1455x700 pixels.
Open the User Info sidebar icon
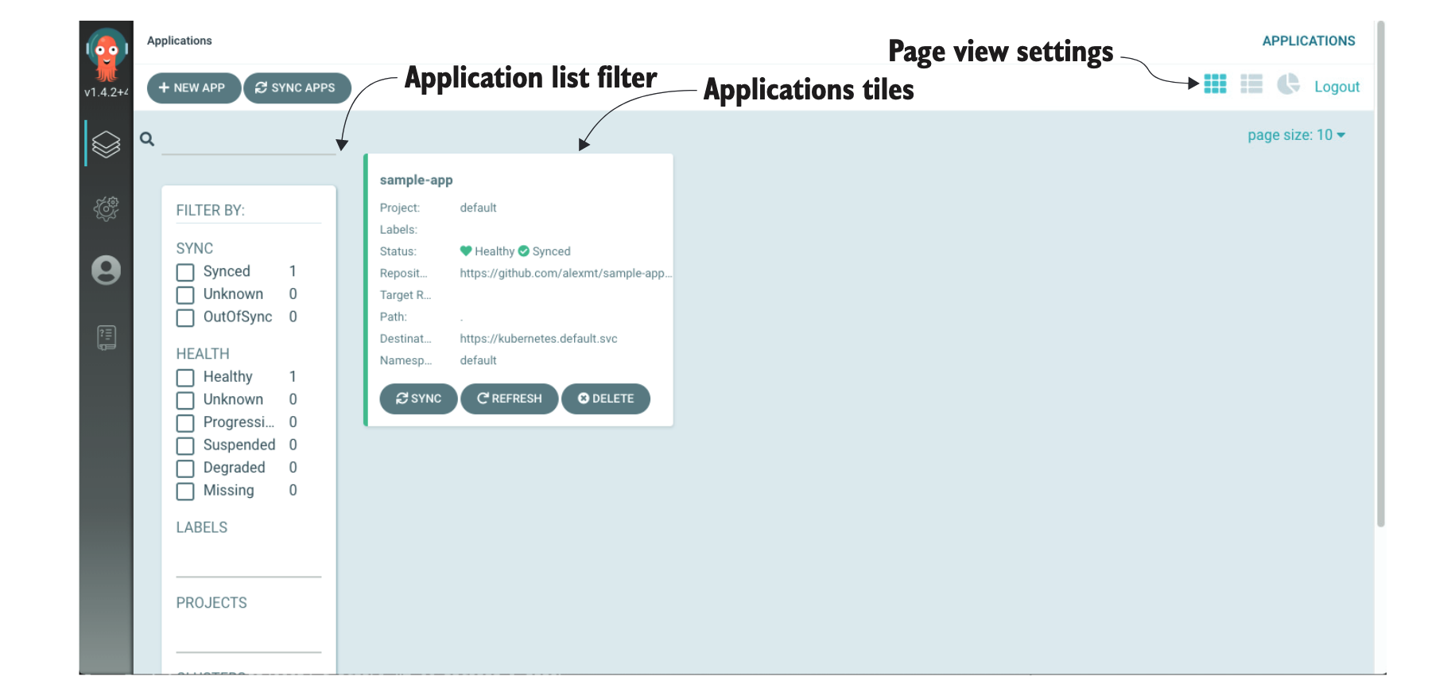tap(106, 270)
